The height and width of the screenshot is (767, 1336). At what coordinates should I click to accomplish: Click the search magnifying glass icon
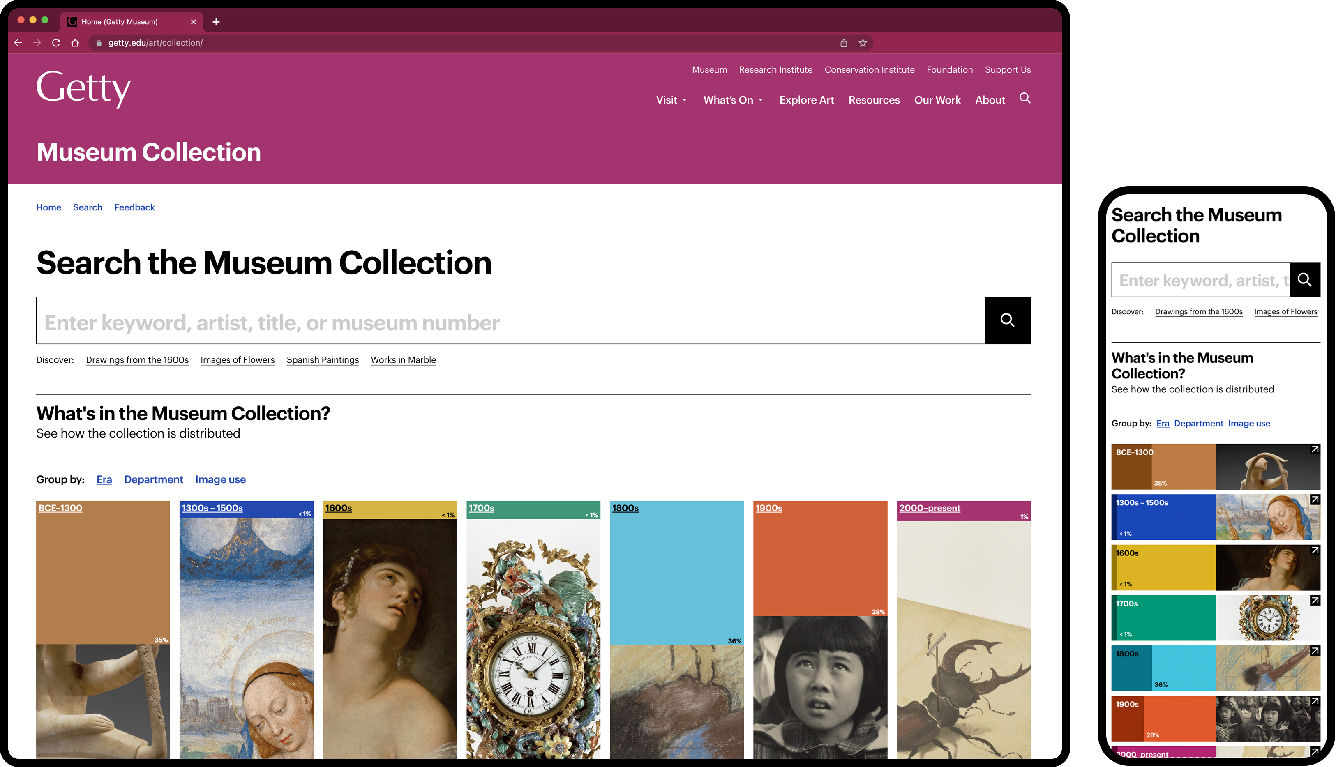(x=1008, y=320)
